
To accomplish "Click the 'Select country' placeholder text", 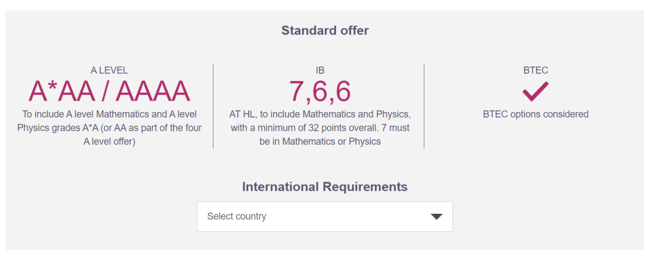I will (237, 216).
